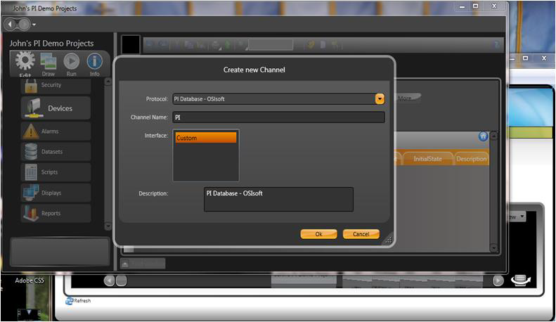Select Custom in the Interface list
The image size is (556, 322).
205,138
